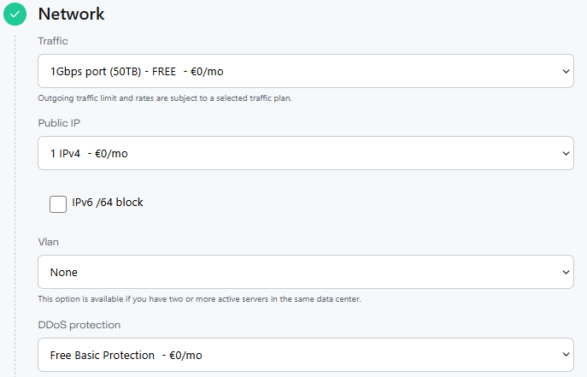The height and width of the screenshot is (377, 587).
Task: Click the chevron arrow on the Vlan select
Action: (x=566, y=272)
